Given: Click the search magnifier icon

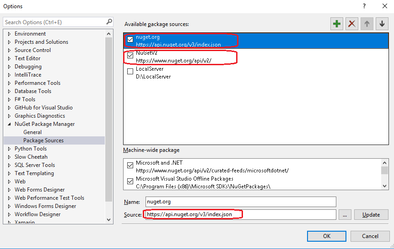Looking at the screenshot, I should pos(109,22).
